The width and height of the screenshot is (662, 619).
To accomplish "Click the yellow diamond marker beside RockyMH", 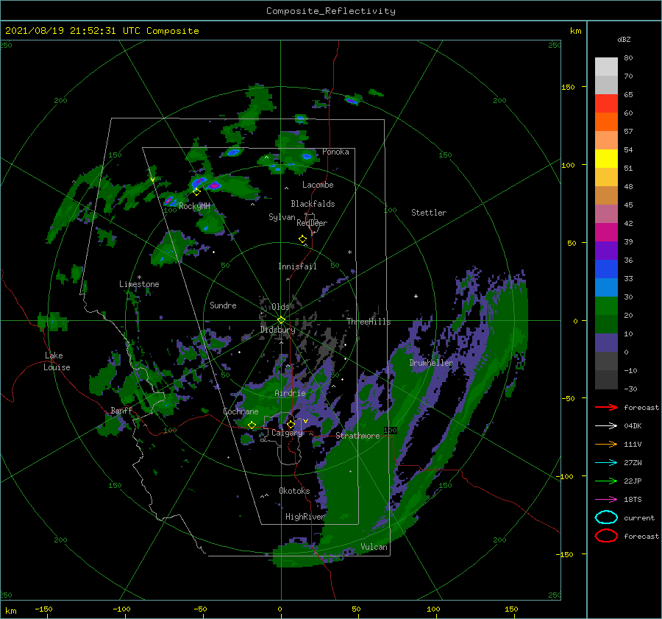I will 196,192.
